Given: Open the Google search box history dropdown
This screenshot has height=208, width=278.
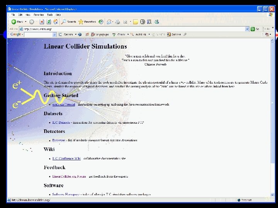Looking at the screenshot, I should (x=54, y=35).
